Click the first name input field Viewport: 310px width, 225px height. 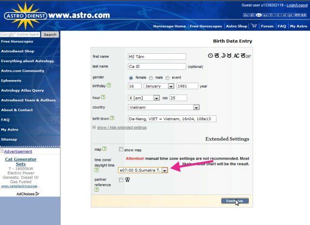157,57
